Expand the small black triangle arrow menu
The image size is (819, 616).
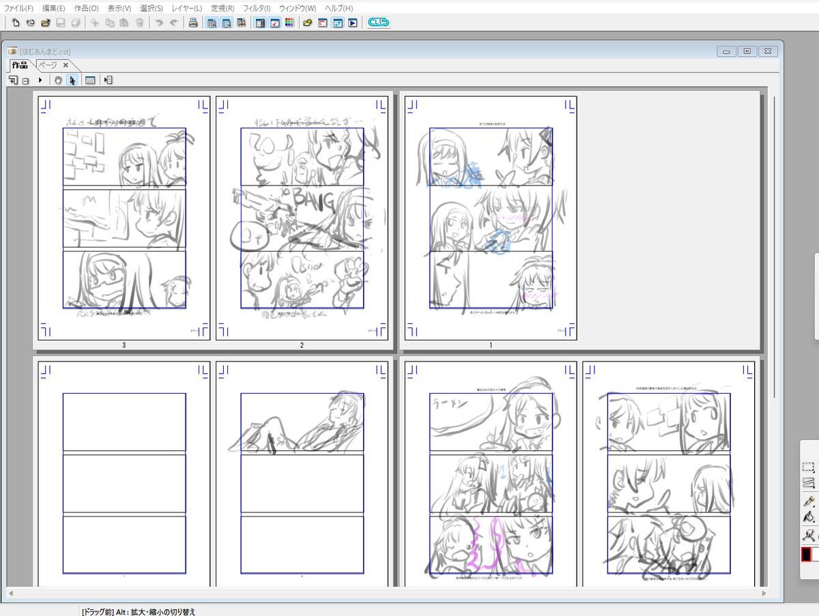click(40, 80)
